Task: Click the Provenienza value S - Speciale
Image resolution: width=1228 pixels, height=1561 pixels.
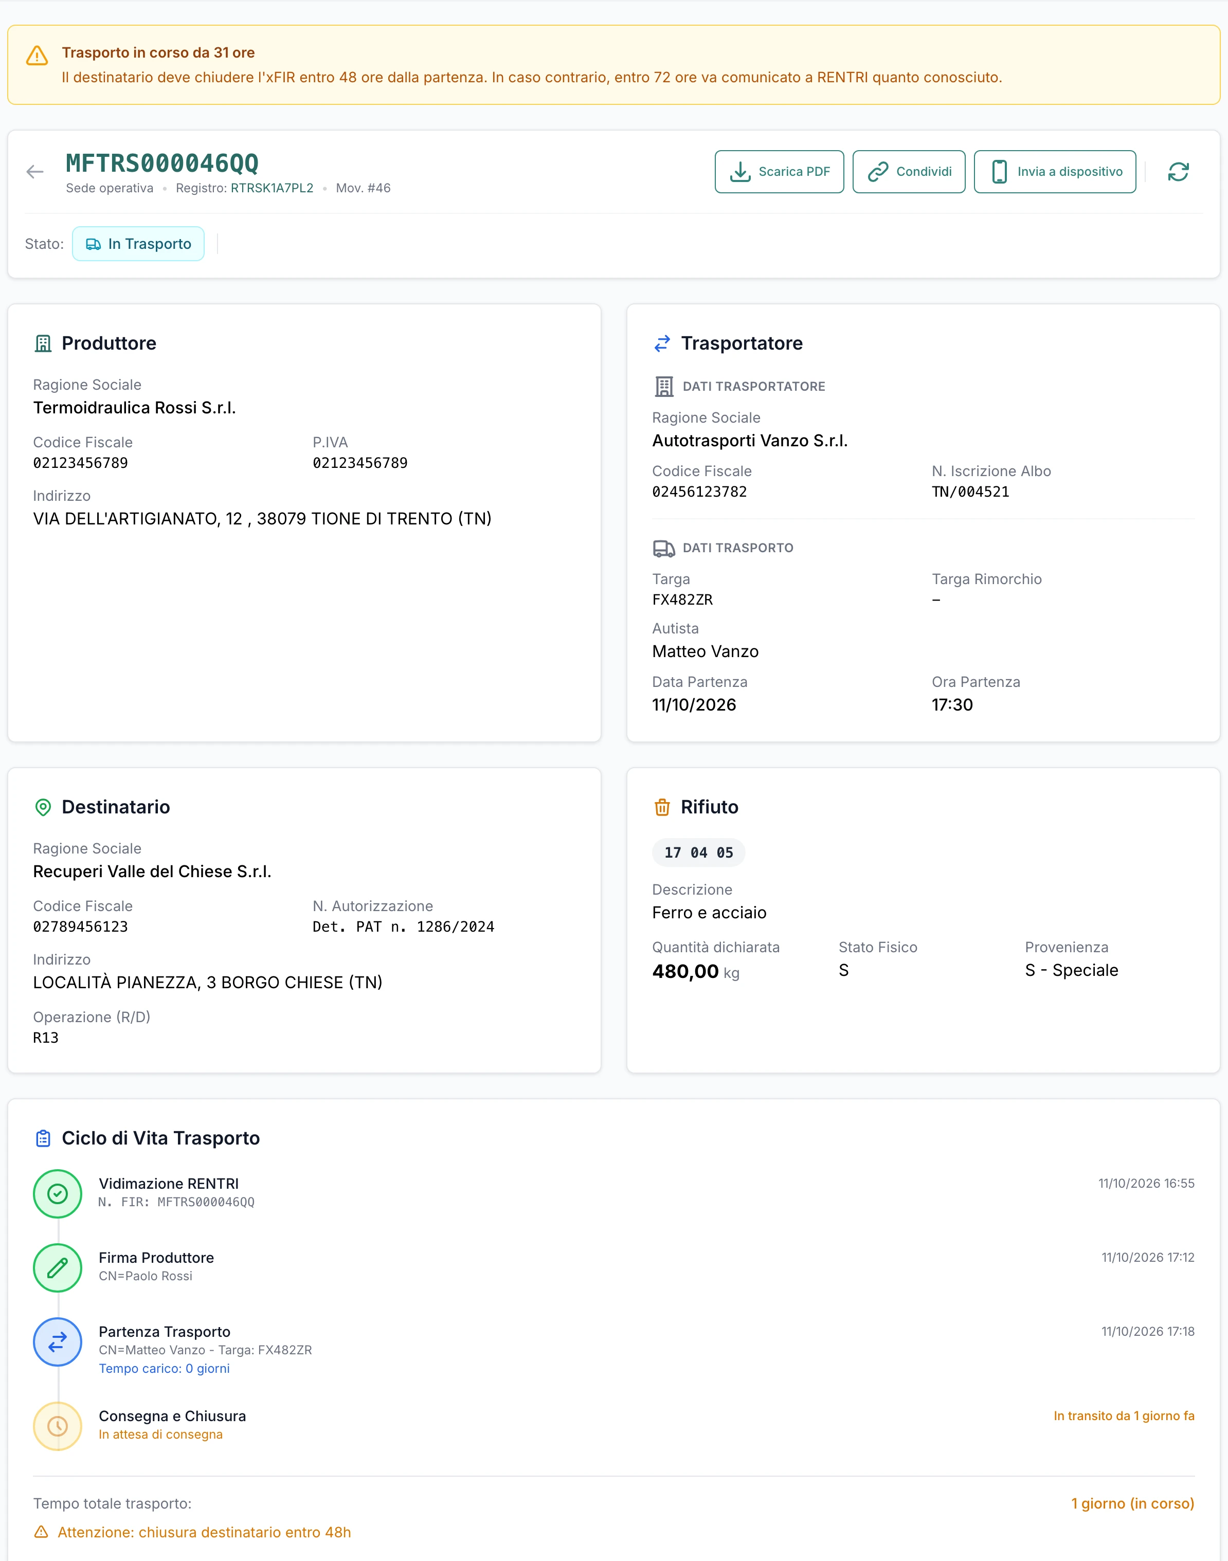Action: [1071, 970]
